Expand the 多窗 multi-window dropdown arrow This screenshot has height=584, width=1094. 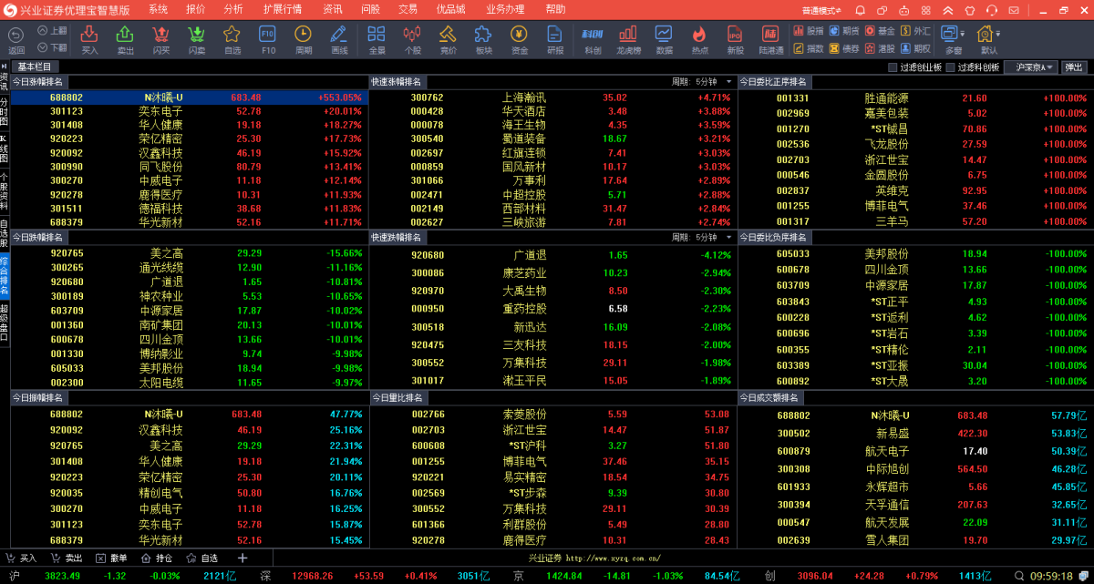(x=963, y=33)
